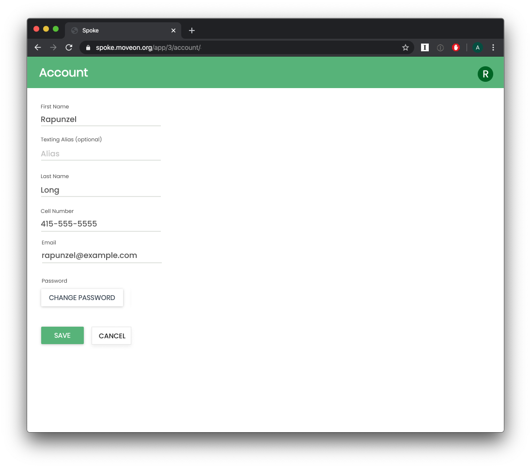Cancel the account edits
The image size is (531, 468).
pos(111,336)
